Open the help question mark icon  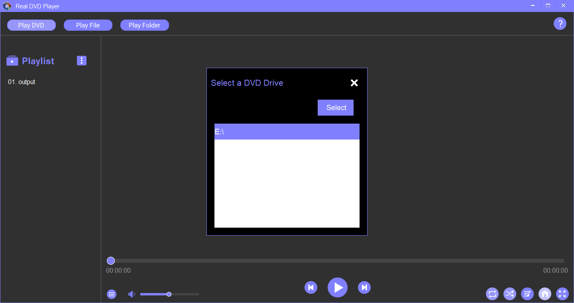[x=560, y=24]
